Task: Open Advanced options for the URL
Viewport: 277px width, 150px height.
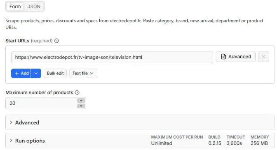Action: (x=236, y=57)
